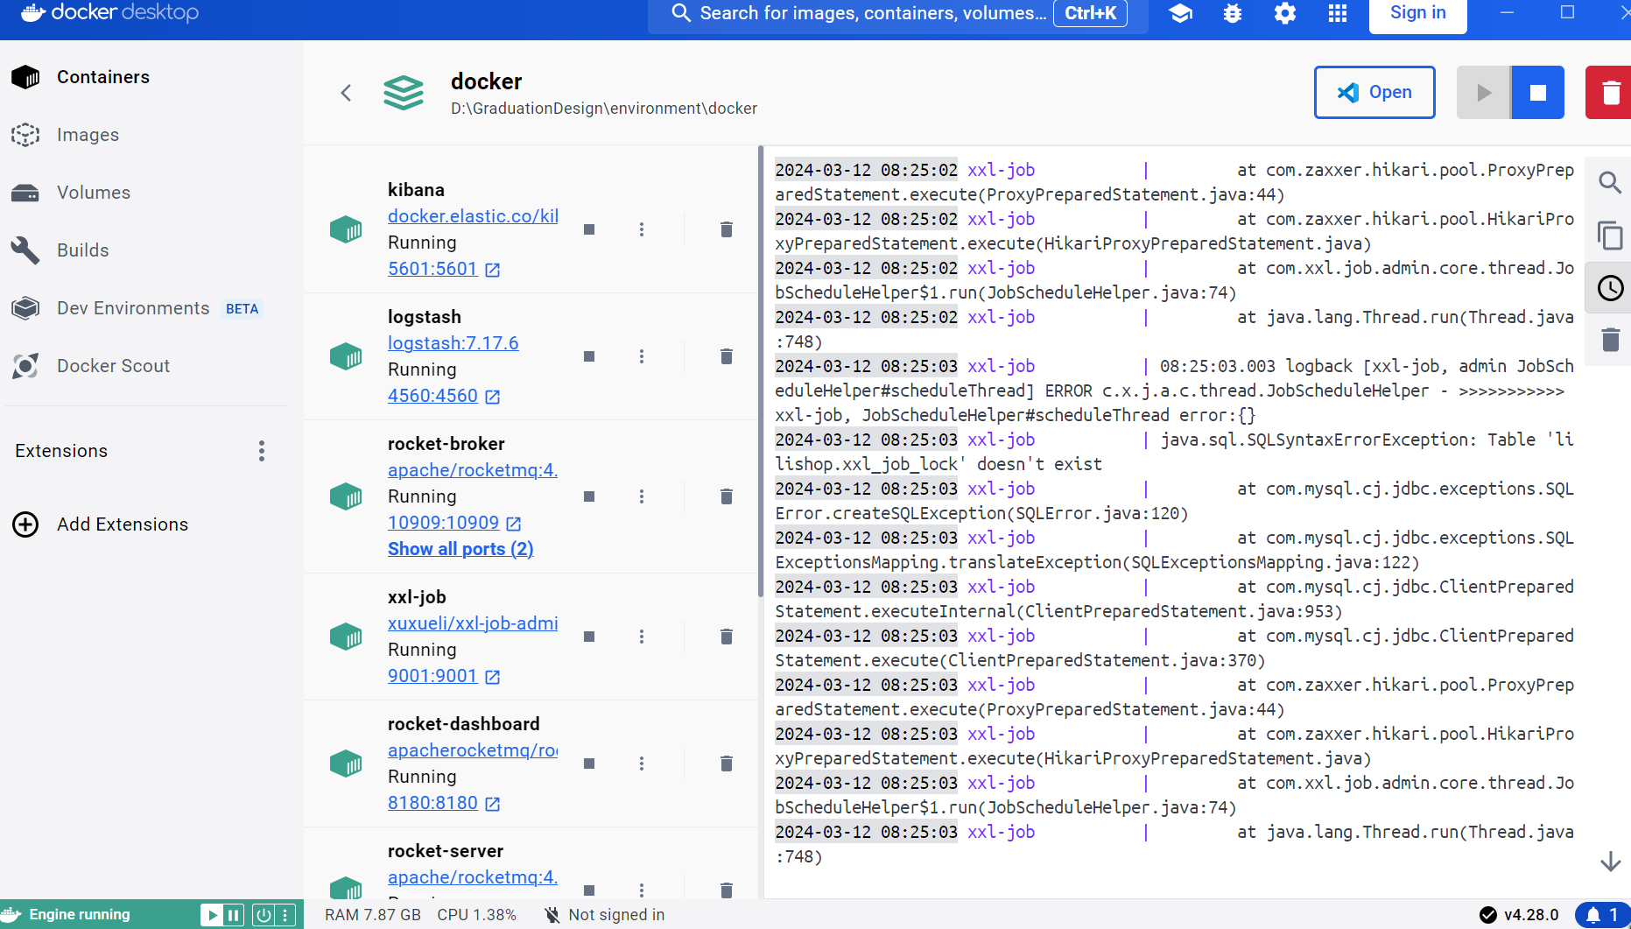The height and width of the screenshot is (929, 1631).
Task: Open the docker project in VS Code
Action: (x=1374, y=92)
